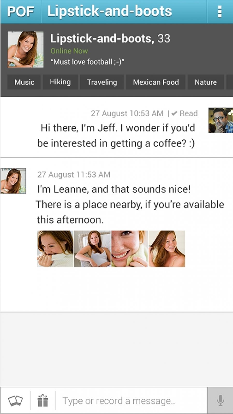This screenshot has height=414, width=233.
Task: Select the Hiking interest tag
Action: [60, 82]
